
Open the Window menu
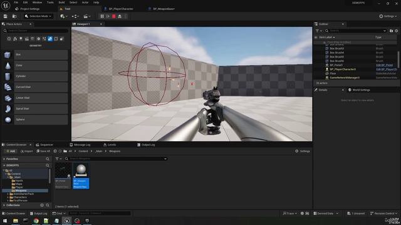point(37,2)
